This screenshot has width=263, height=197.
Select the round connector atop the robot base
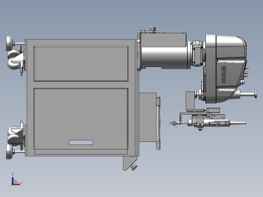(x=152, y=29)
